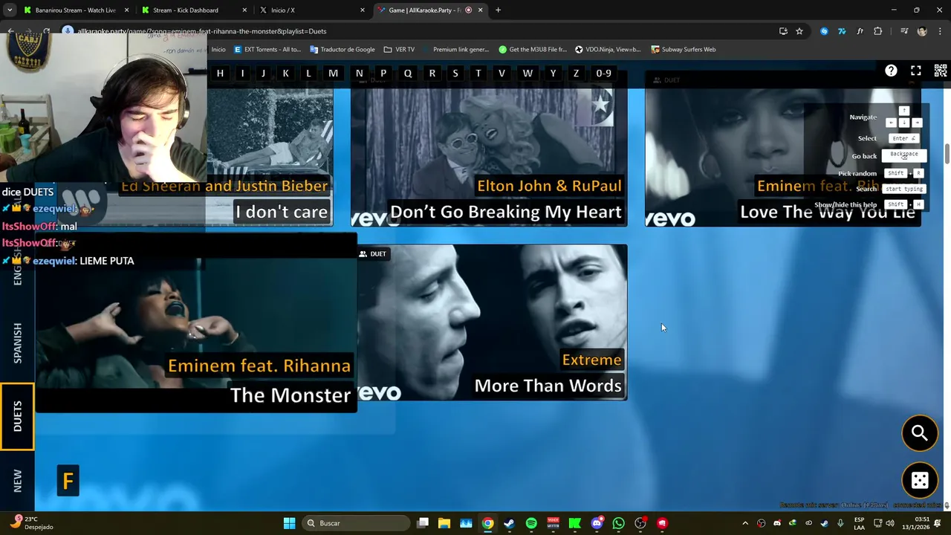Click the install app icon in address bar

point(783,31)
